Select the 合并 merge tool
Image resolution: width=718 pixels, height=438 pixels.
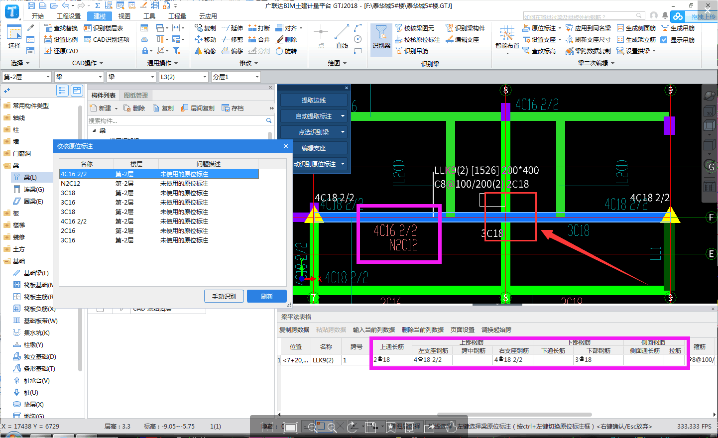(x=259, y=39)
